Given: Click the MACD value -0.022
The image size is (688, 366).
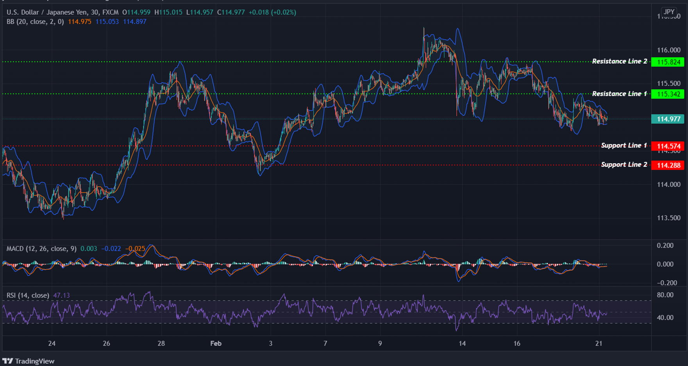Looking at the screenshot, I should [x=111, y=249].
